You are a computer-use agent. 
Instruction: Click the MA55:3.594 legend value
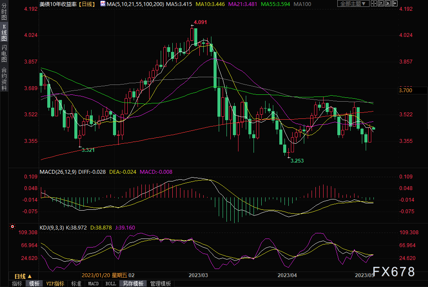[x=275, y=4]
